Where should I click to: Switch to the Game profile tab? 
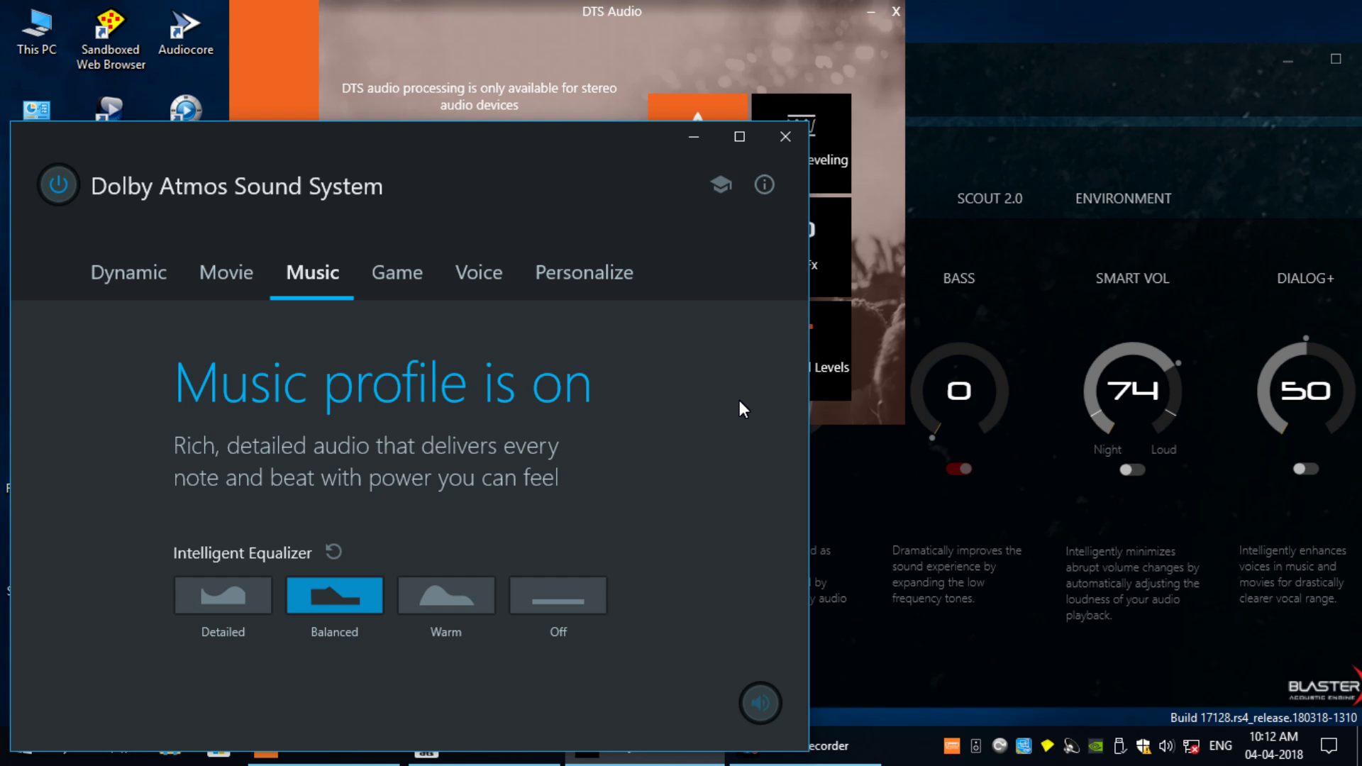[x=397, y=272]
